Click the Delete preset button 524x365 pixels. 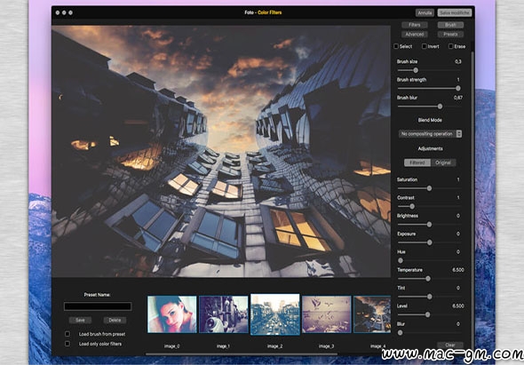[x=115, y=321]
